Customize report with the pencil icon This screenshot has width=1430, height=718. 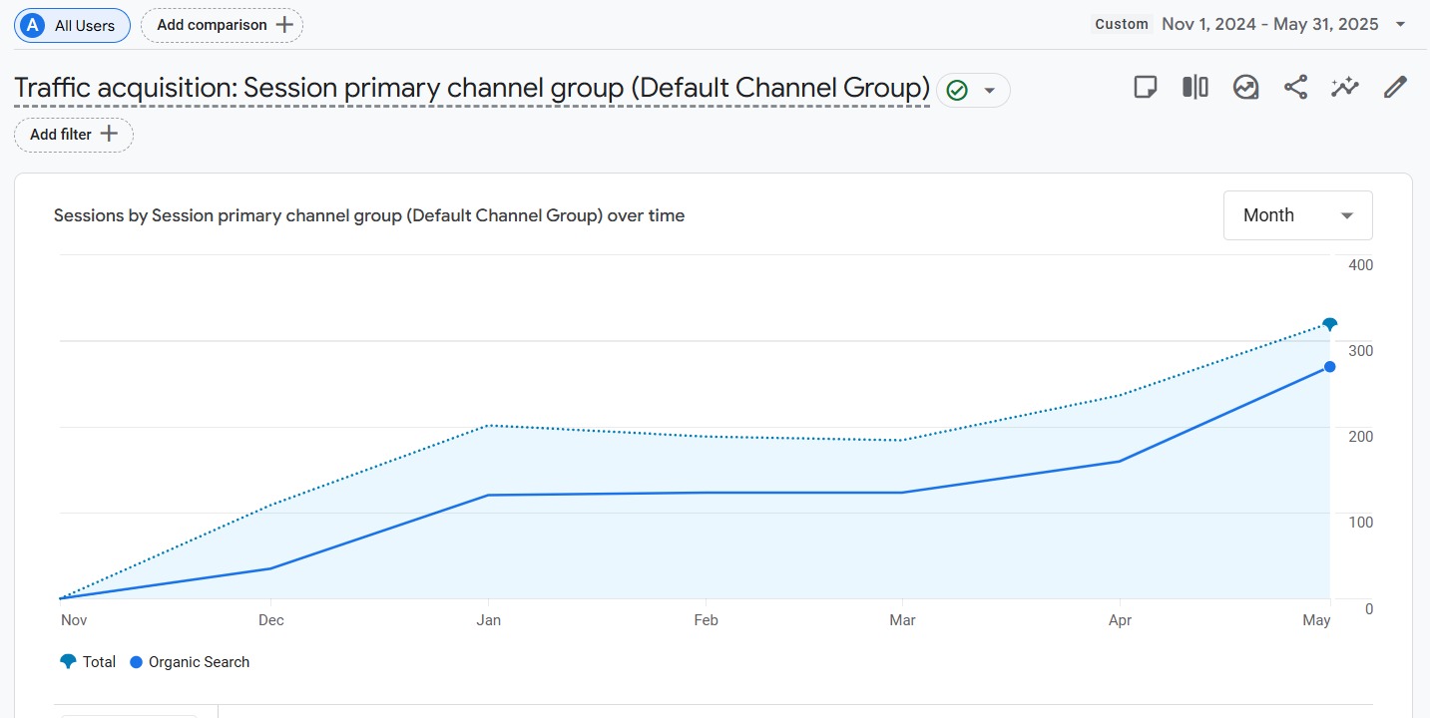1395,88
